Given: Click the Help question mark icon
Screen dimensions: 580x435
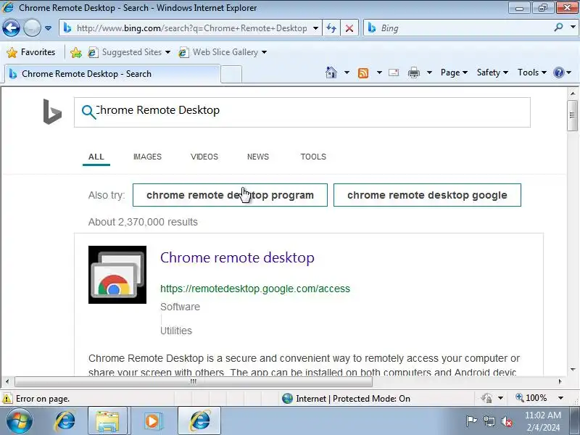Looking at the screenshot, I should pyautogui.click(x=558, y=72).
